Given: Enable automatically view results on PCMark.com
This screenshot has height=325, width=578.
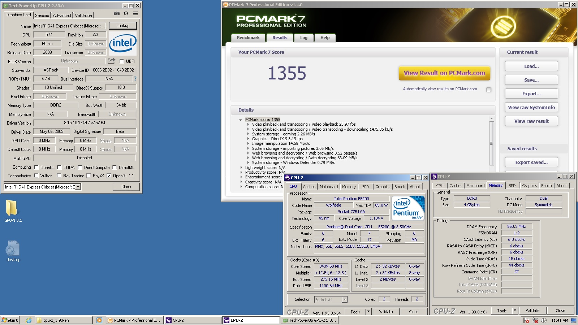Looking at the screenshot, I should tap(488, 90).
